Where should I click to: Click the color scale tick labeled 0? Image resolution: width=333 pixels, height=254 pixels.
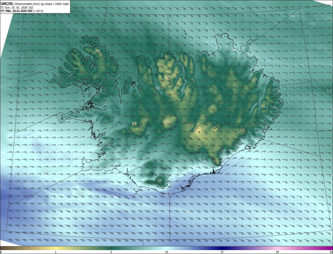(1, 252)
